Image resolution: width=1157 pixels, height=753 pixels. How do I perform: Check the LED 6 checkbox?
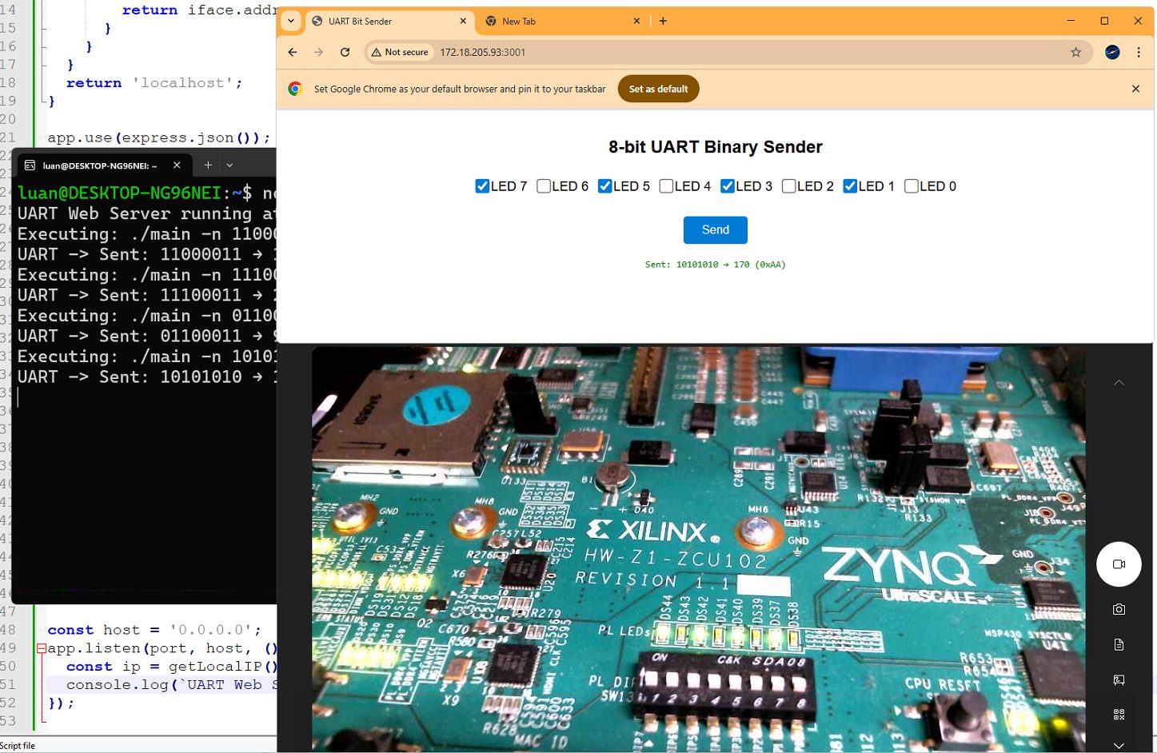pos(544,186)
